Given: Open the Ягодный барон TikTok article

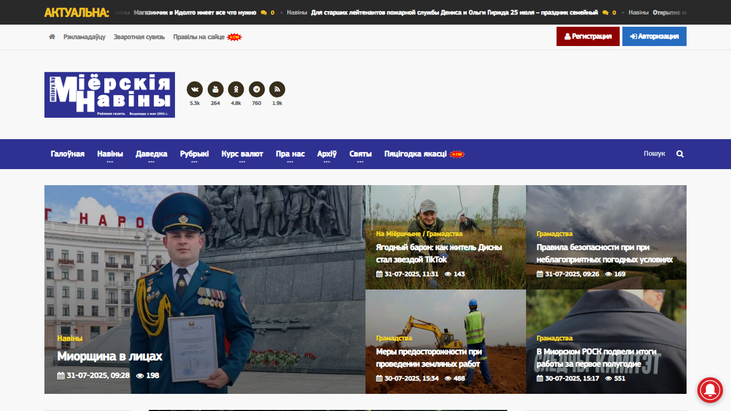Looking at the screenshot, I should click(439, 254).
